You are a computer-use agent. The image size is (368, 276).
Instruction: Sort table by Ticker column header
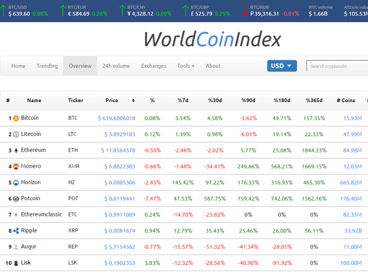coord(75,100)
